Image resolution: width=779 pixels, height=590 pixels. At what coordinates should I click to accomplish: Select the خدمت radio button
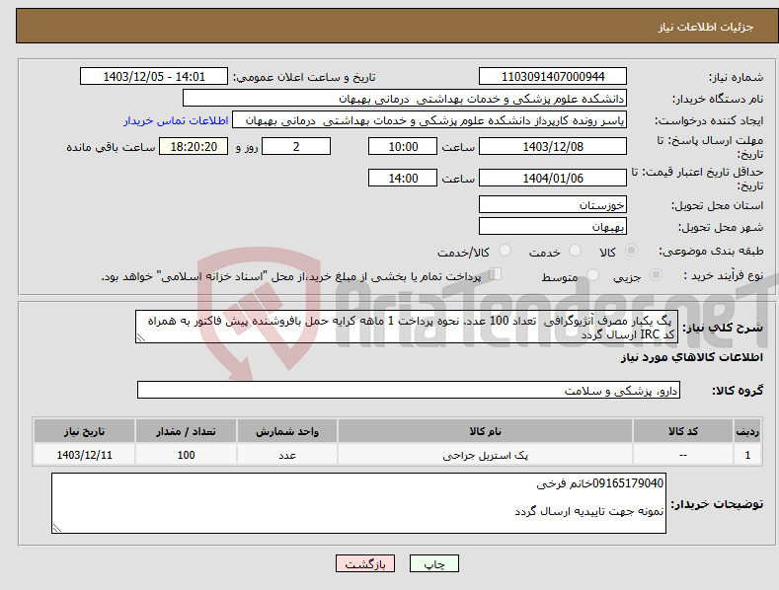tap(576, 251)
